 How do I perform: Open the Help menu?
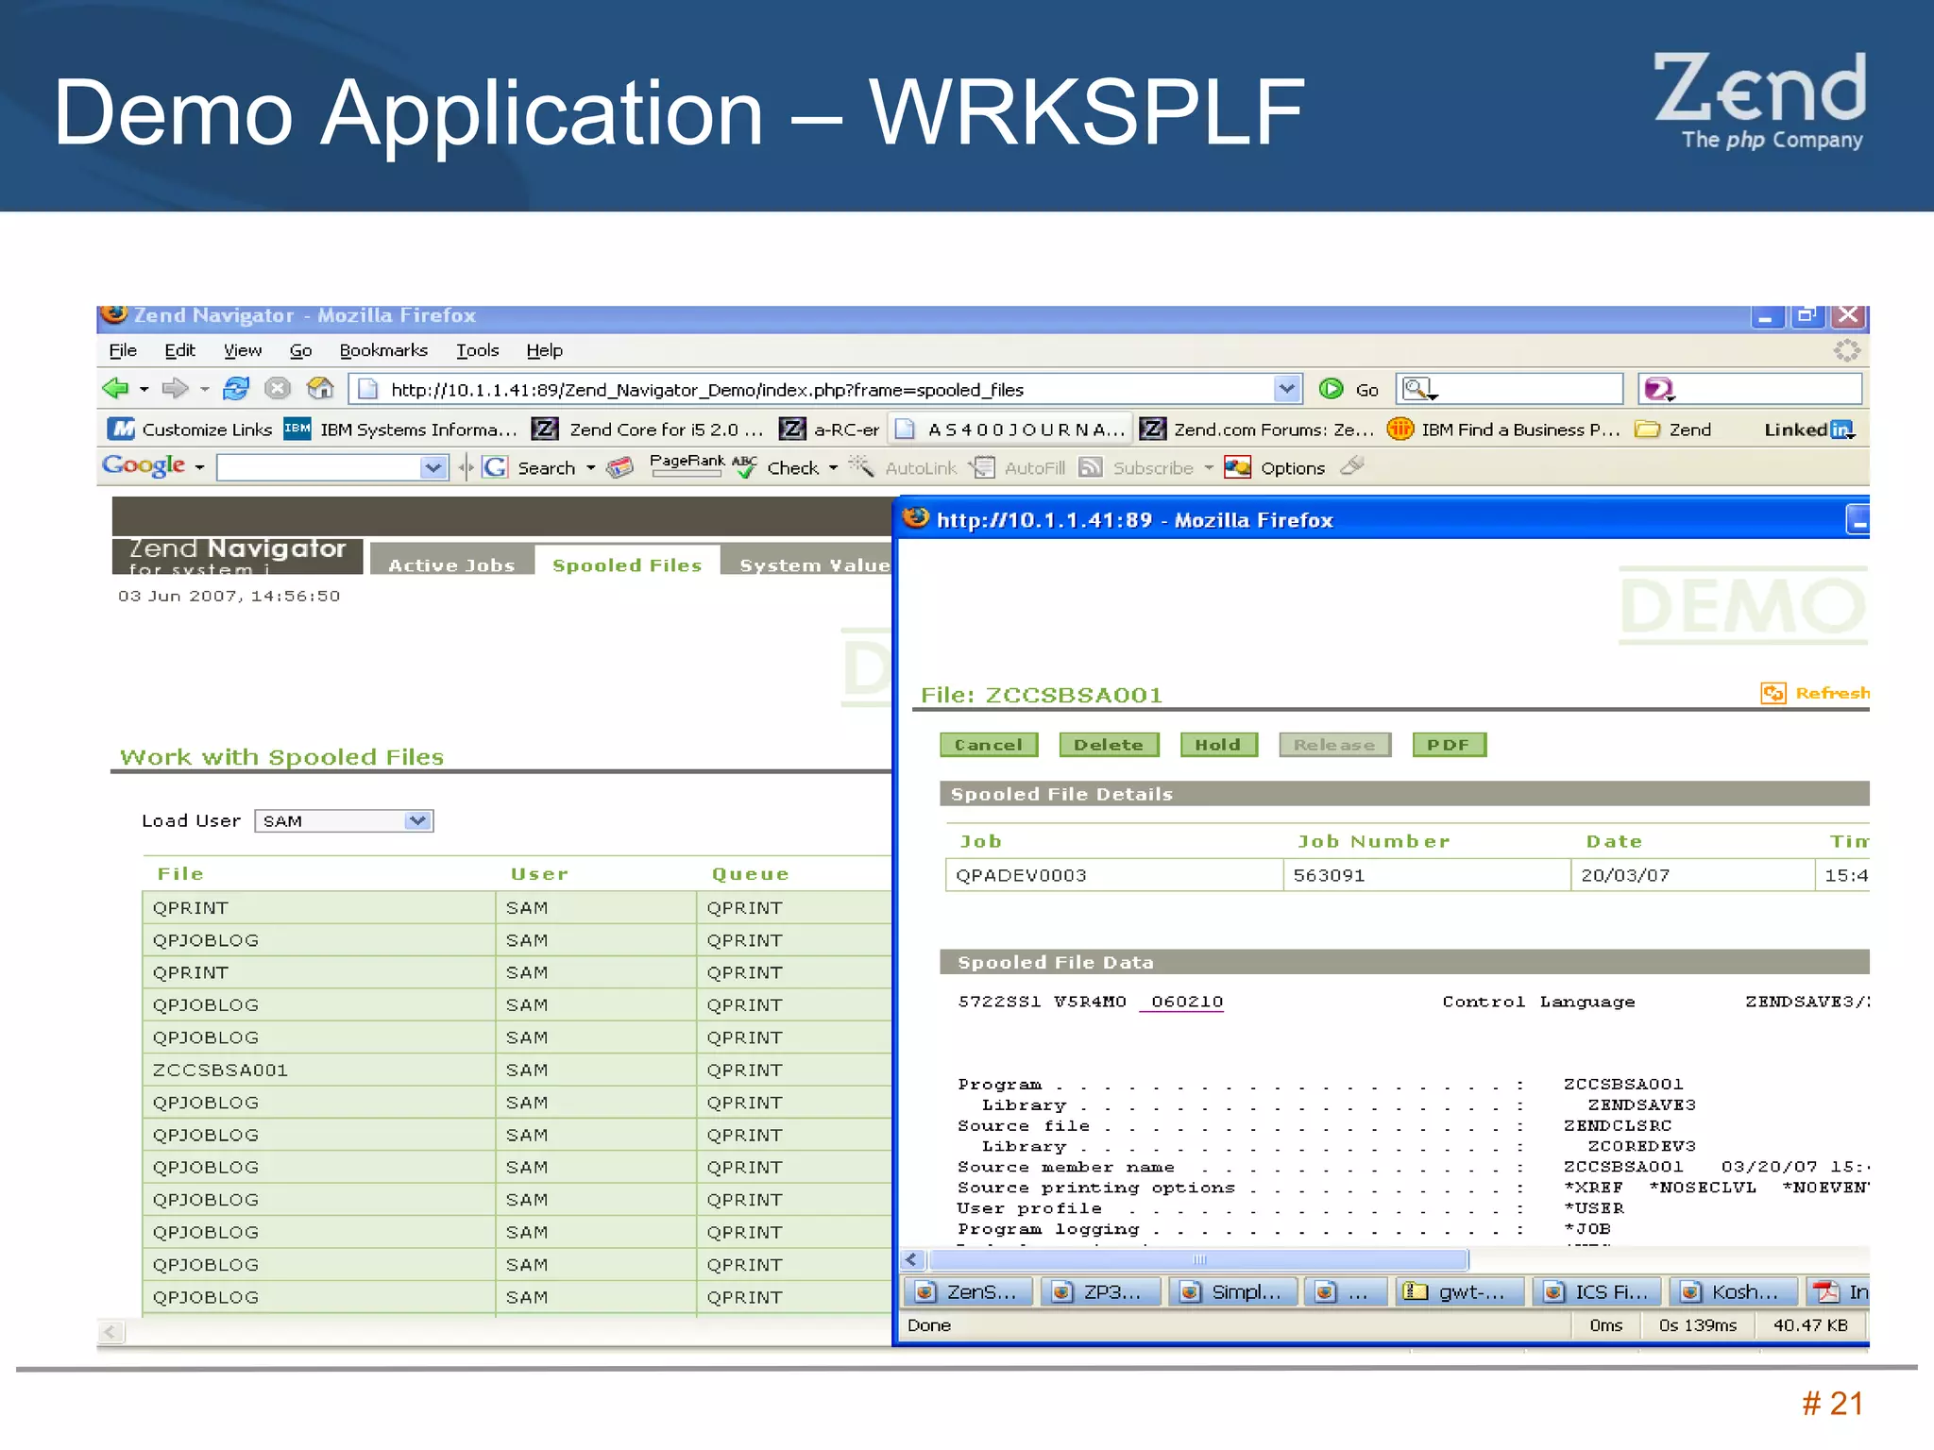544,350
